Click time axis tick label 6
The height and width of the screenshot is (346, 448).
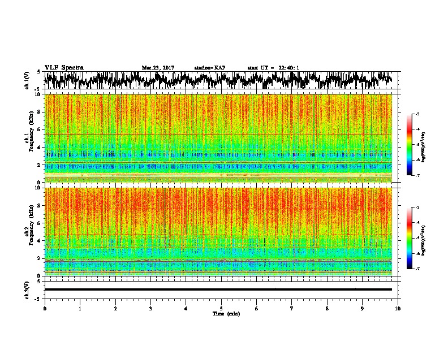tap(257, 309)
